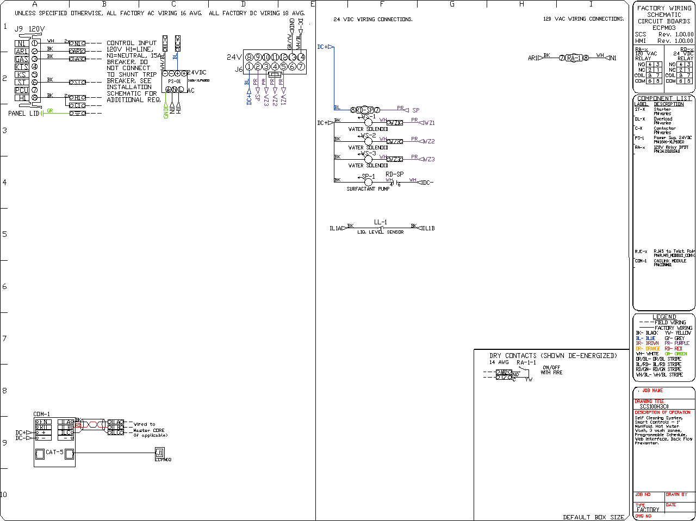The width and height of the screenshot is (696, 521).
Task: Select the J1 ECPM03 connector symbol
Action: coord(159,452)
